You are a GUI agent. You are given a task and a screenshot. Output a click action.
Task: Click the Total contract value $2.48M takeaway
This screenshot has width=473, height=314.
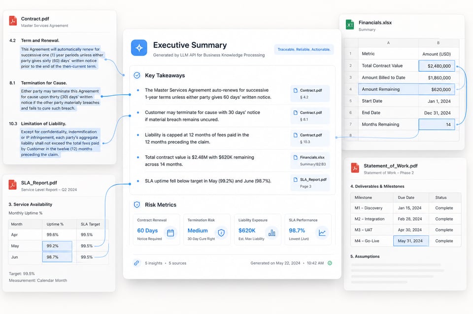click(x=200, y=161)
